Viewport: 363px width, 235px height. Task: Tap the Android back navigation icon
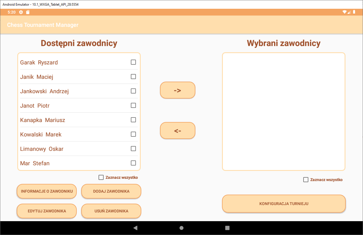(x=135, y=228)
